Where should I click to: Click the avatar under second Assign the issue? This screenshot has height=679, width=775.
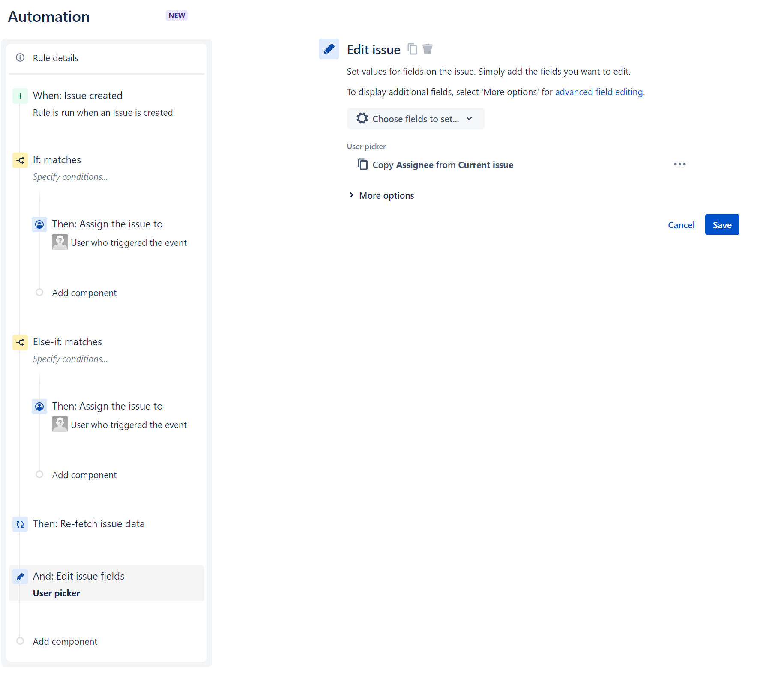point(60,425)
